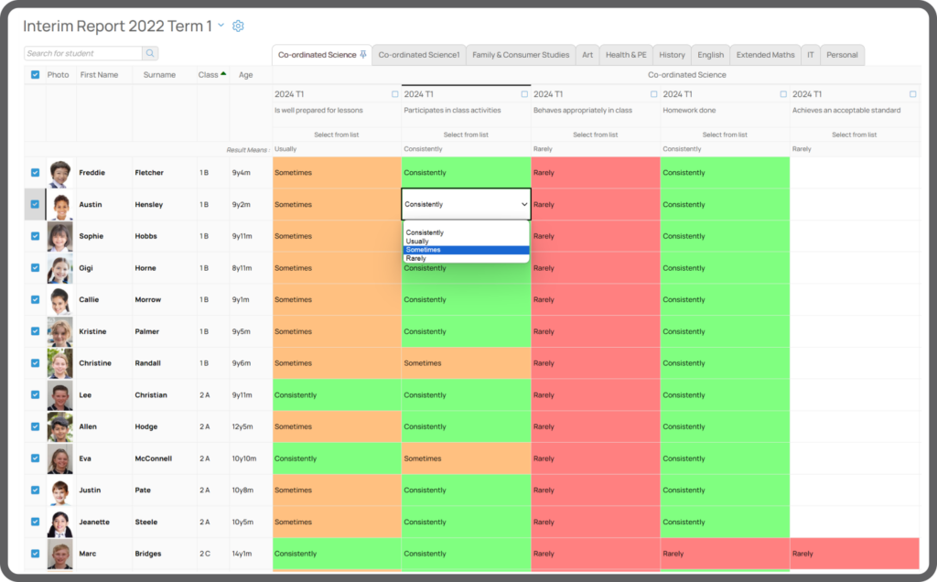Click the box icon in 'Achieves an acceptable standard' header
The width and height of the screenshot is (937, 582).
913,94
